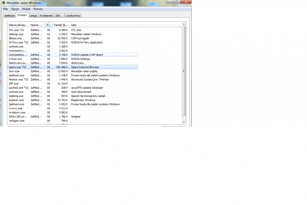Click the Java(TM) Update Scheduler description
This screenshot has height=205, width=307.
87,88
